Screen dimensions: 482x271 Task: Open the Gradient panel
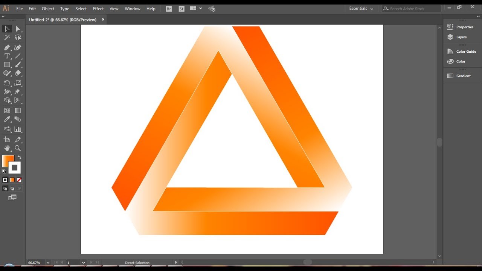point(459,76)
